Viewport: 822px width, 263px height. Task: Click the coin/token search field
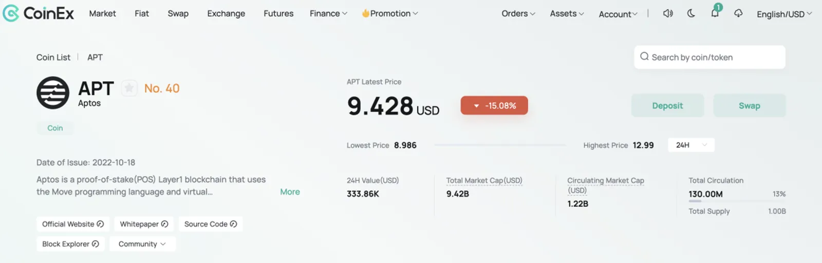tap(709, 57)
